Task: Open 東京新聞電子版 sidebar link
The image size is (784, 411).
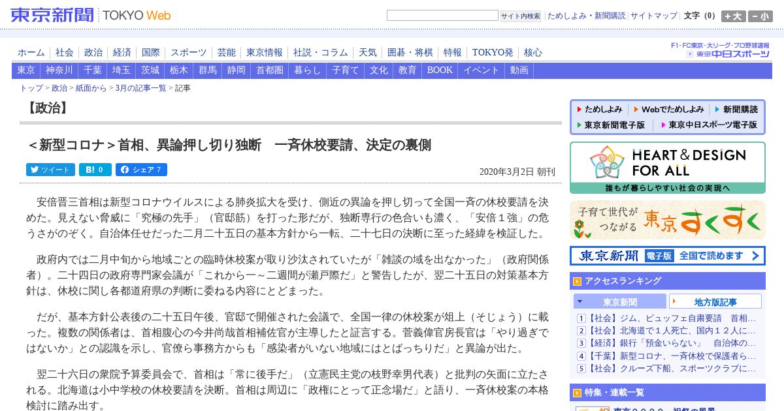Action: 611,125
